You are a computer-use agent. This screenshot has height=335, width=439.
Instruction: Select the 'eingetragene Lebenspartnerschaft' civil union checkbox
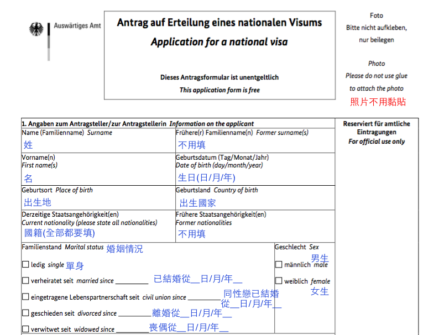click(25, 297)
